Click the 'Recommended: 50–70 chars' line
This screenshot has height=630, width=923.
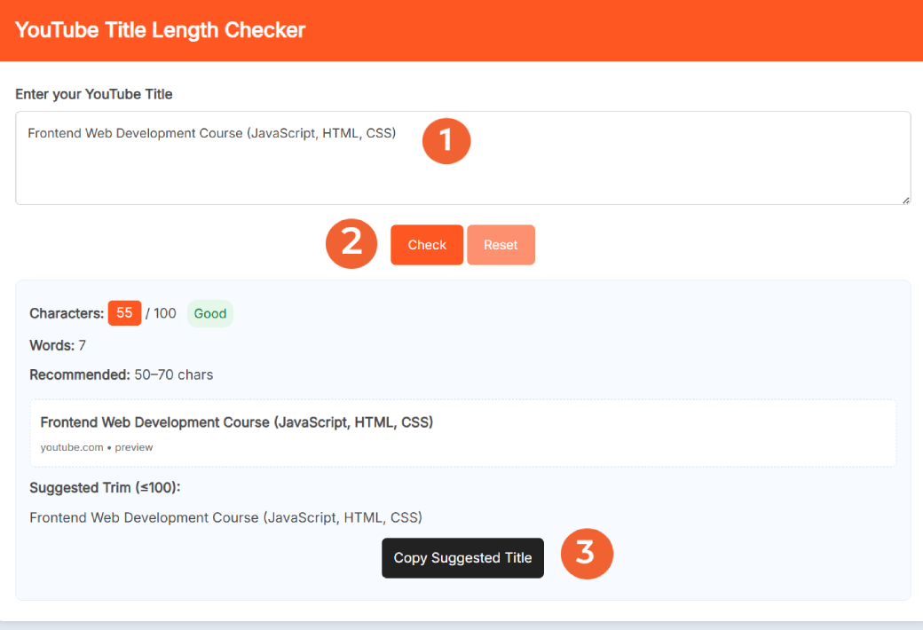122,375
